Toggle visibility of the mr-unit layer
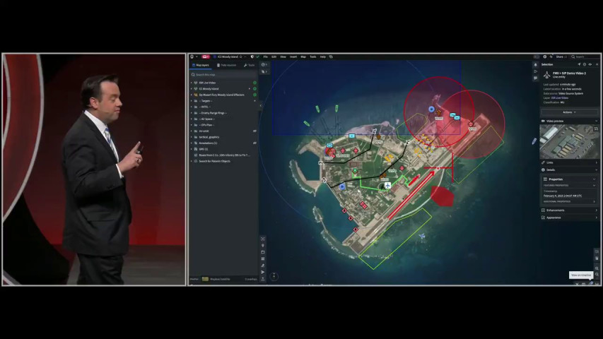Viewport: 603px width, 339px height. coord(254,131)
